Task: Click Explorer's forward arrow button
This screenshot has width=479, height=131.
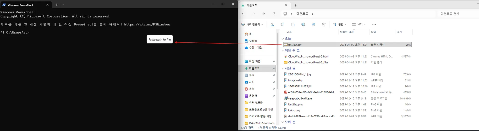Action: point(254,14)
